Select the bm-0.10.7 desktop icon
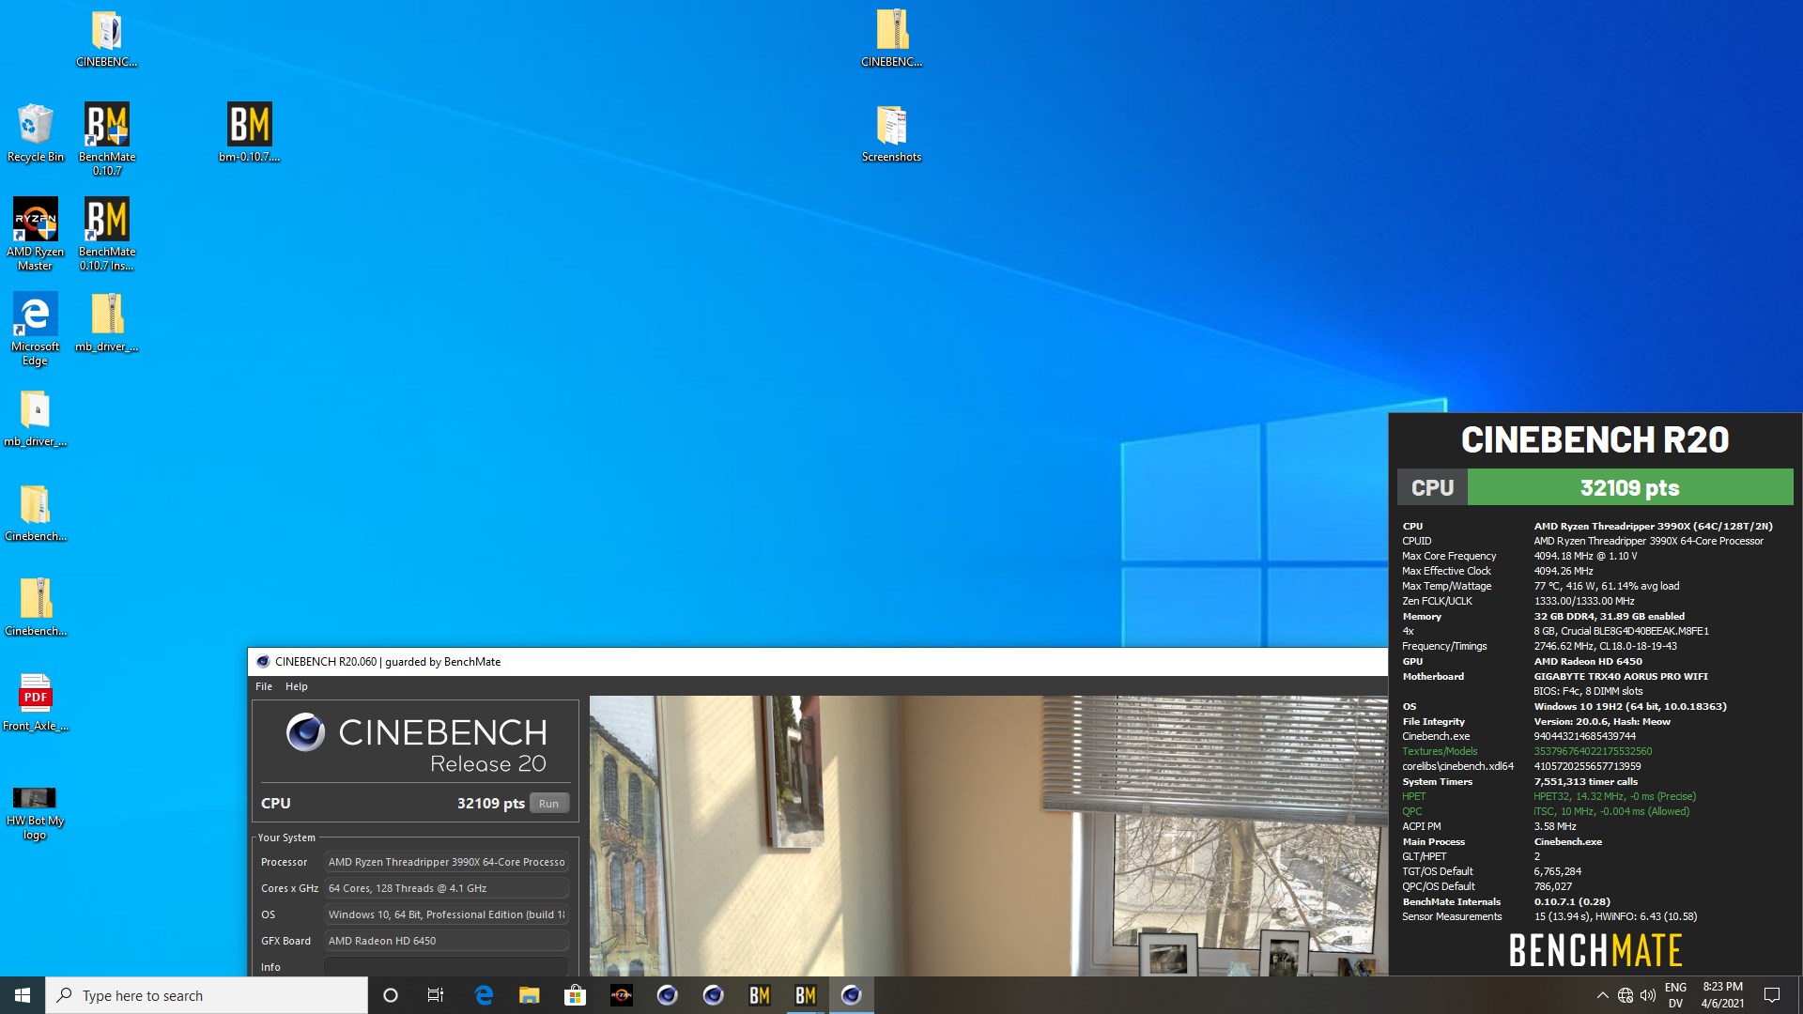 coord(250,132)
